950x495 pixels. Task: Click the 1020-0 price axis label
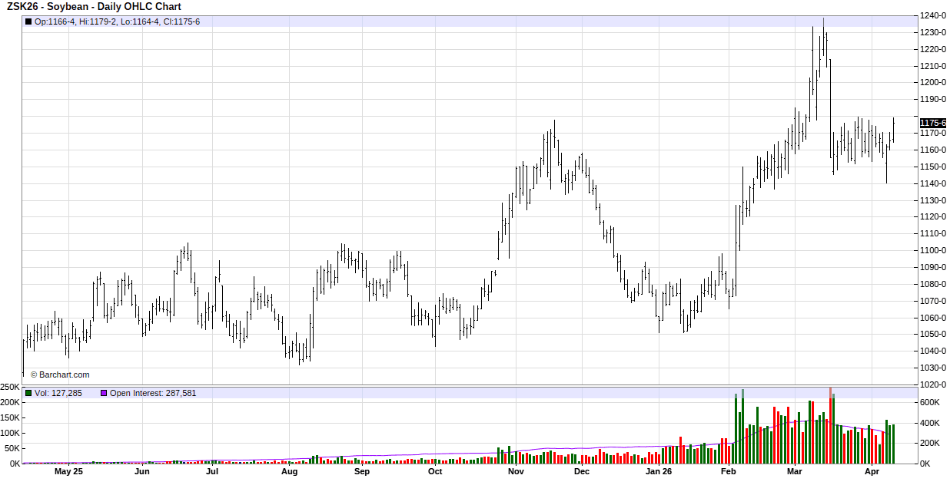(x=933, y=384)
